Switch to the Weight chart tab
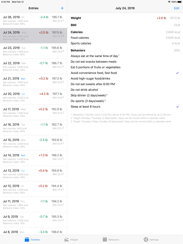The image size is (183, 244). (x=71, y=240)
